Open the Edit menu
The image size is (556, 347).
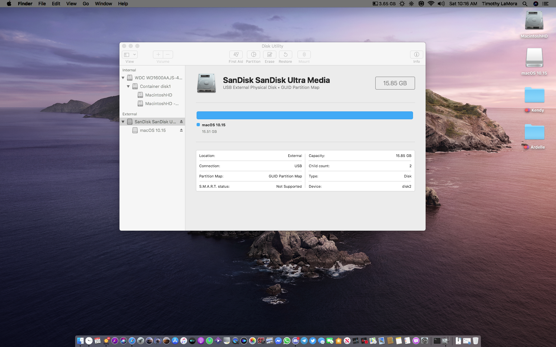[56, 4]
